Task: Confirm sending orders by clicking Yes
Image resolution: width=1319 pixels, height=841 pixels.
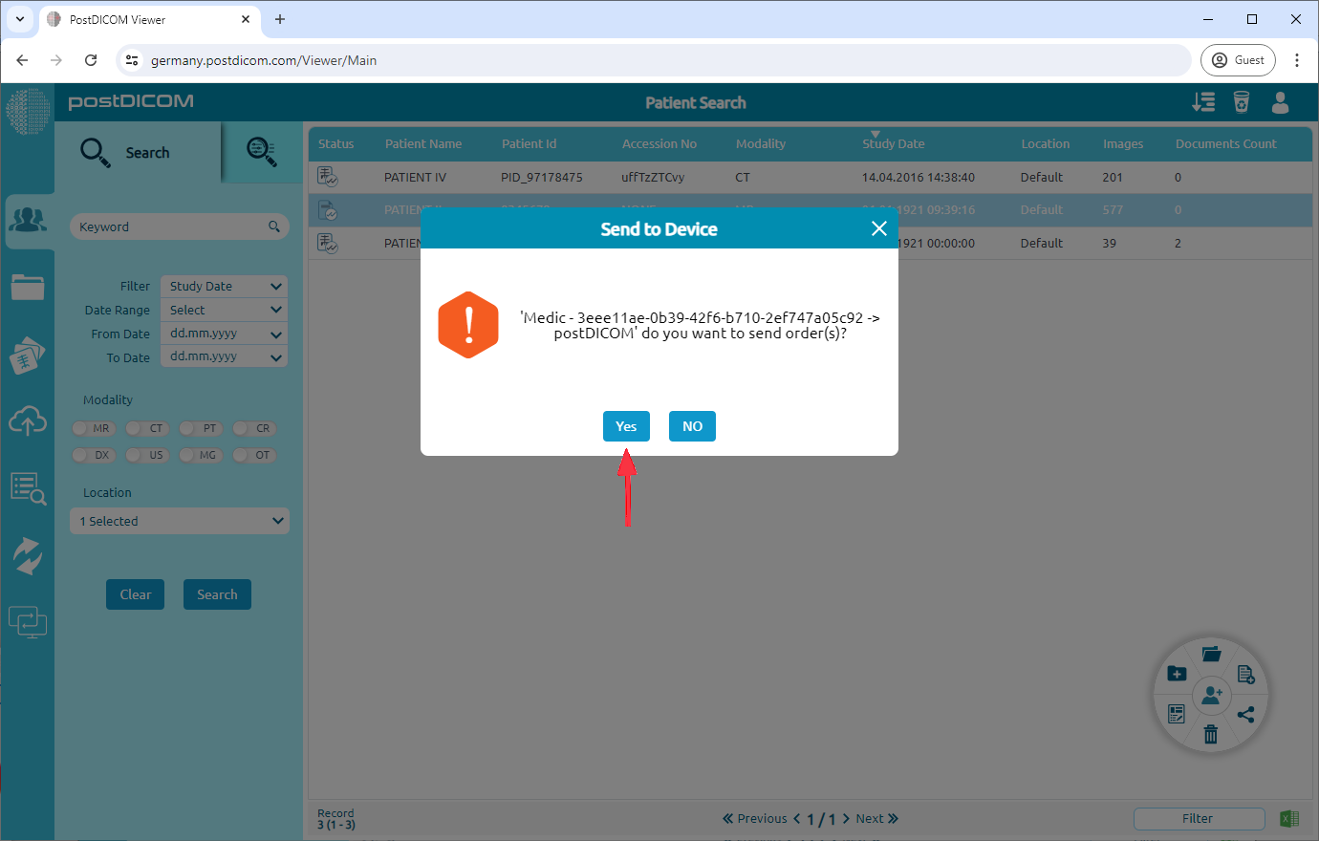Action: tap(626, 426)
